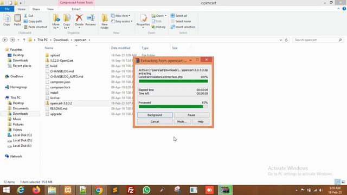The height and width of the screenshot is (195, 347).
Task: Open FileZilla from the taskbar
Action: [x=131, y=190]
